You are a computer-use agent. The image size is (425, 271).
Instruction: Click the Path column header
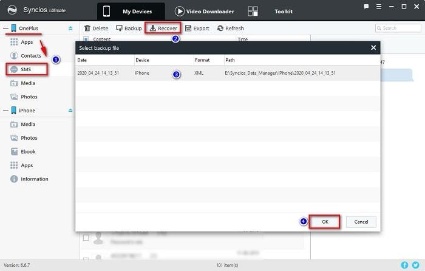[x=230, y=60]
